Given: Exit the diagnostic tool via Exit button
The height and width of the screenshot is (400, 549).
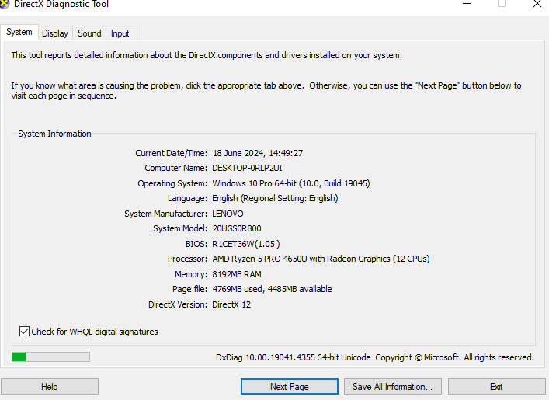Looking at the screenshot, I should tap(496, 387).
